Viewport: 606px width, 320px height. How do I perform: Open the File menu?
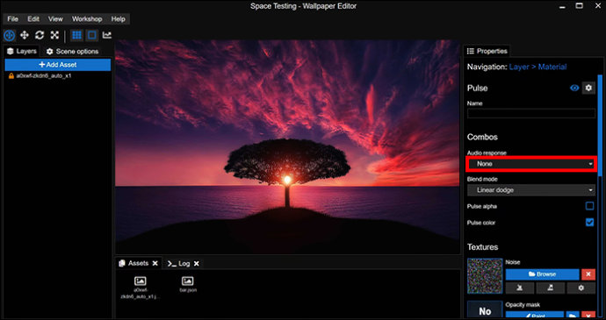tap(13, 19)
